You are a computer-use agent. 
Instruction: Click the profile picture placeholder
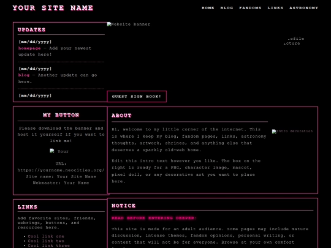click(x=294, y=41)
